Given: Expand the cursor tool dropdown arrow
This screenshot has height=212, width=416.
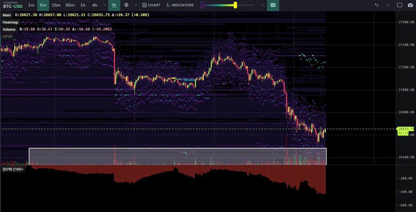Looking at the screenshot, I should tap(135, 5).
